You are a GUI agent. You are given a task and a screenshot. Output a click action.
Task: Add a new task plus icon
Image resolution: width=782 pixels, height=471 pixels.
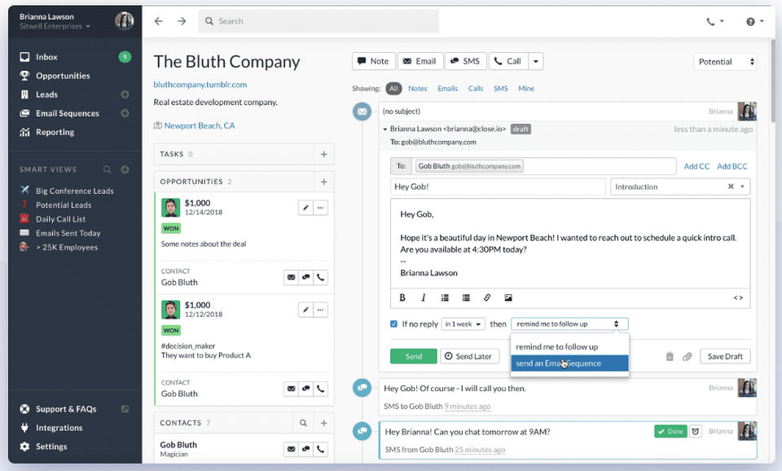click(323, 154)
